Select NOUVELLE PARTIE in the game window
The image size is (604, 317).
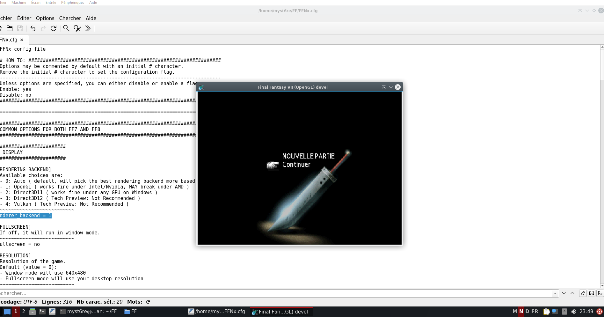[308, 156]
